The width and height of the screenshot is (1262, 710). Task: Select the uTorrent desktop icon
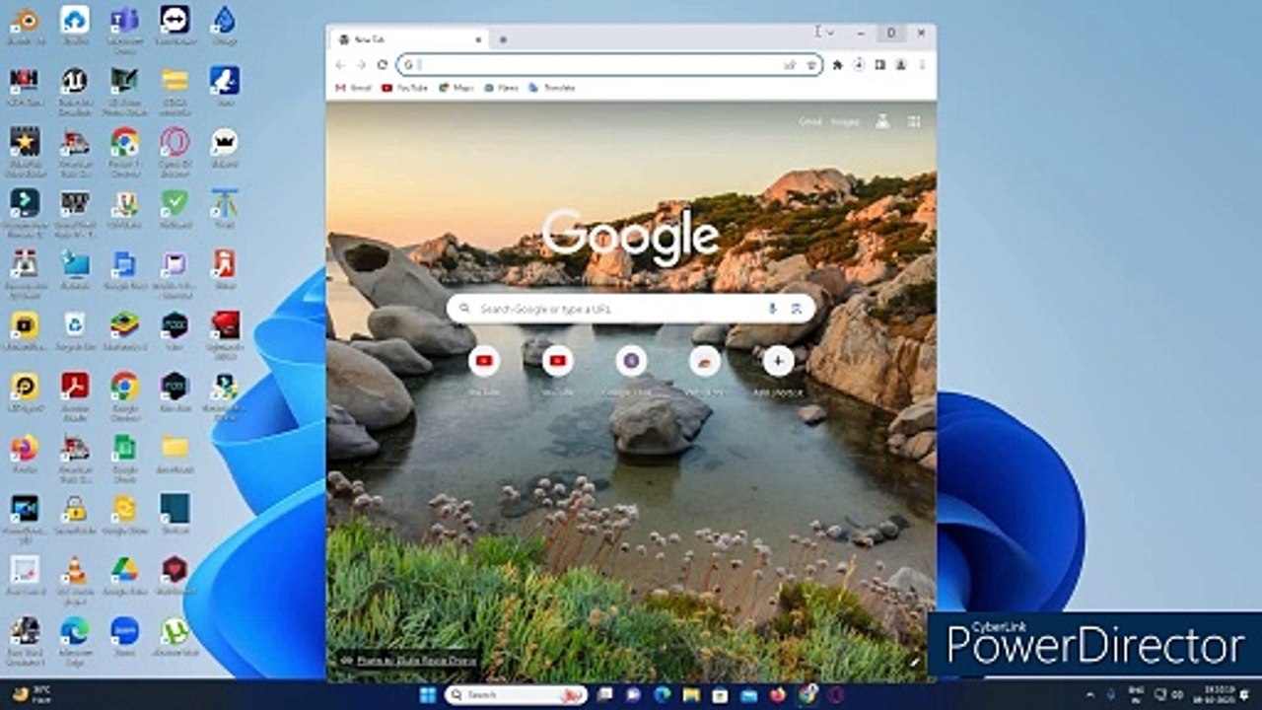(x=175, y=637)
